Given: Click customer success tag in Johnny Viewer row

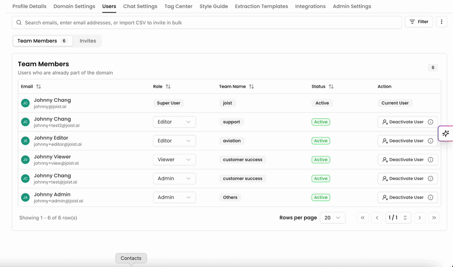Looking at the screenshot, I should (x=242, y=160).
